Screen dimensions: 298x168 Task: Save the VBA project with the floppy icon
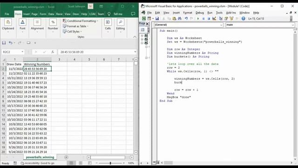point(157,19)
